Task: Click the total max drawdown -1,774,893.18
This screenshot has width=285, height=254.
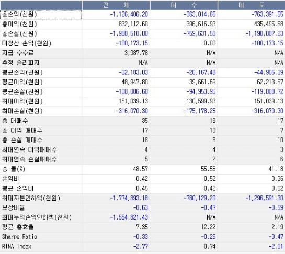Action: tap(129, 198)
